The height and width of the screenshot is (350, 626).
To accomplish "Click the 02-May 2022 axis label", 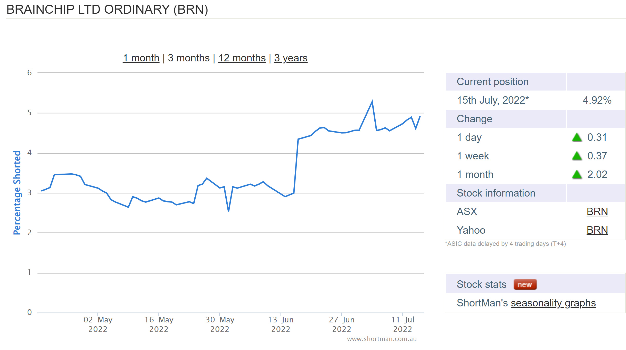I will pos(98,324).
